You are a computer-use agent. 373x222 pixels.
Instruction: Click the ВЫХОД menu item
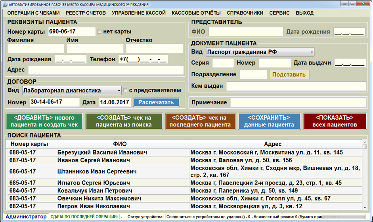coord(304,13)
